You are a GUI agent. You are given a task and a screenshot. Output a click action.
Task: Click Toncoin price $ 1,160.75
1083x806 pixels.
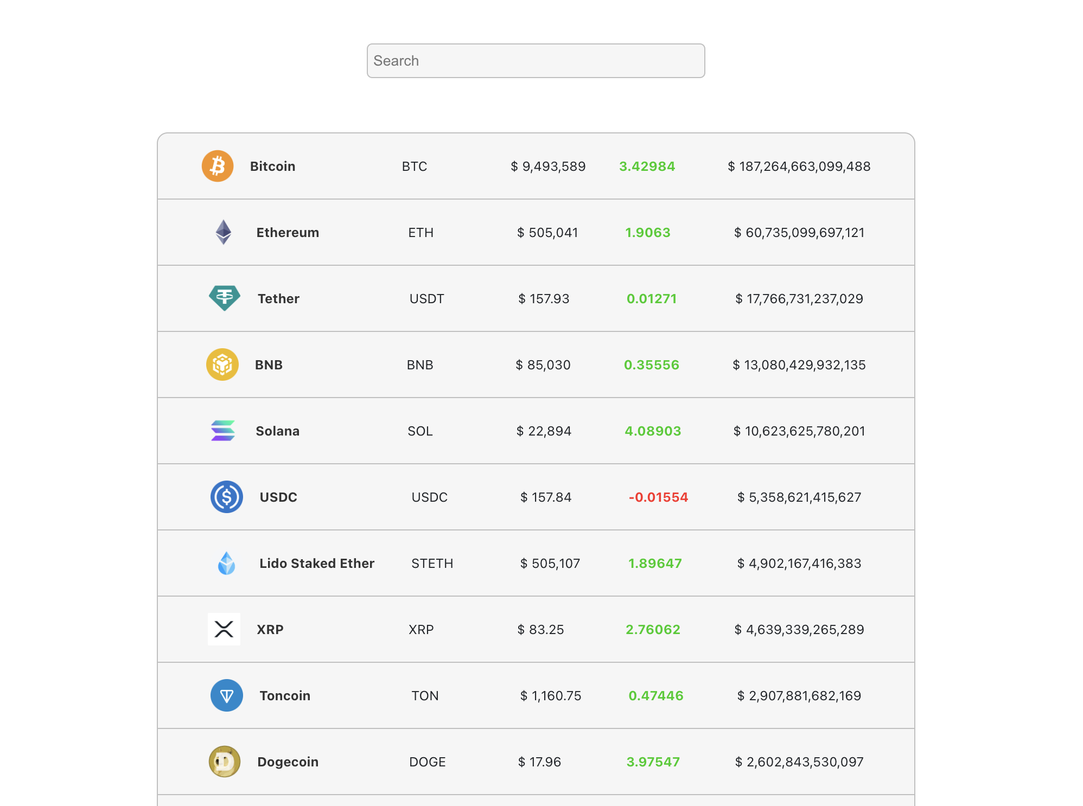tap(551, 696)
